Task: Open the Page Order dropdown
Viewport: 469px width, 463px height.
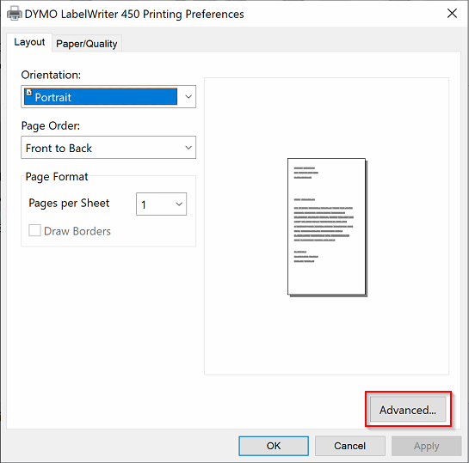Action: coord(108,148)
